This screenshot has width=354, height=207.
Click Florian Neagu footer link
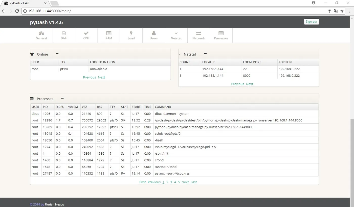(54, 204)
